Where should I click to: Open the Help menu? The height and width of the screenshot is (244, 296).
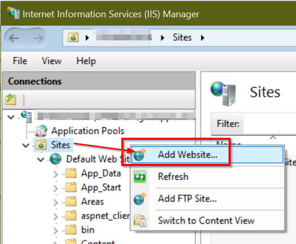[86, 61]
